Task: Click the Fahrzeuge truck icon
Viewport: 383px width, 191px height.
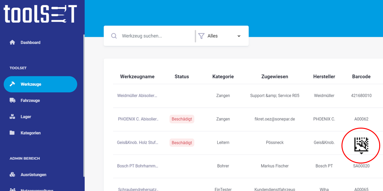Action: tap(12, 100)
